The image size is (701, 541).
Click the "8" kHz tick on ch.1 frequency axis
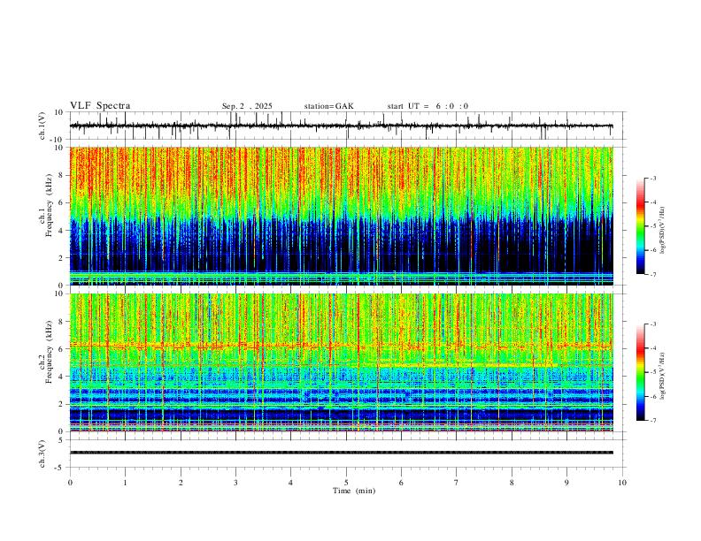click(x=62, y=175)
